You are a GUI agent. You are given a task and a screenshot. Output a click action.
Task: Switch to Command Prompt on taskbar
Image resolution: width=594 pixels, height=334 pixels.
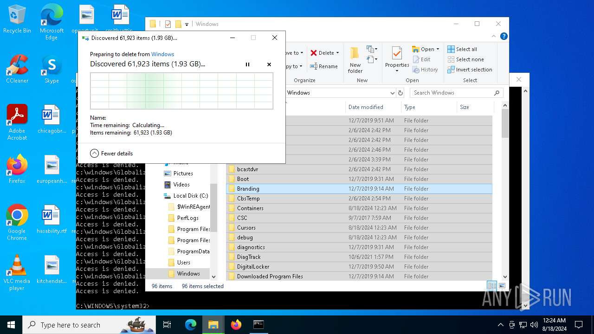(258, 325)
